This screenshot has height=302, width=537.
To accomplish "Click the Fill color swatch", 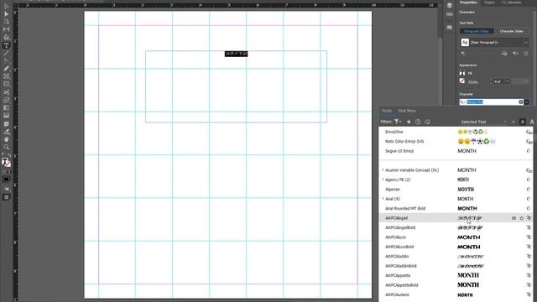I will 462,73.
